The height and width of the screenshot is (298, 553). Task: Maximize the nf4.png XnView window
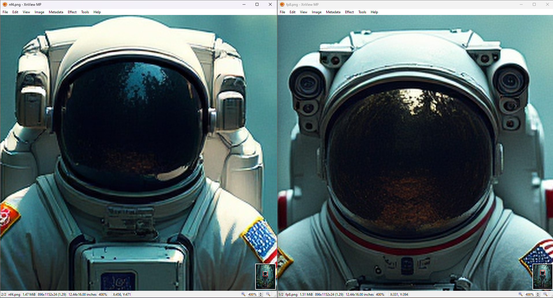click(x=257, y=4)
